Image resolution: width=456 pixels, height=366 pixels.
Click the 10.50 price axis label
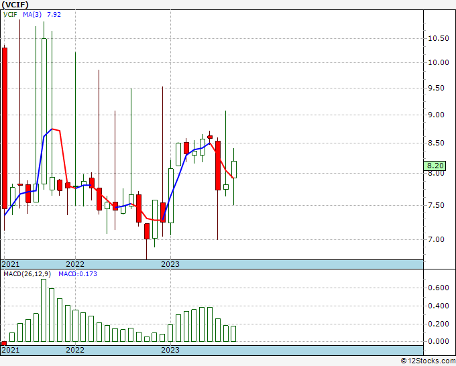tap(438, 38)
